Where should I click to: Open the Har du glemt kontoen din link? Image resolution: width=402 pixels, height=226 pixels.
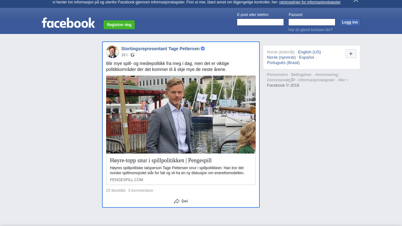pos(310,30)
